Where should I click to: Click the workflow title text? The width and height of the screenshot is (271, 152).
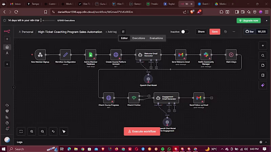tap(70, 32)
